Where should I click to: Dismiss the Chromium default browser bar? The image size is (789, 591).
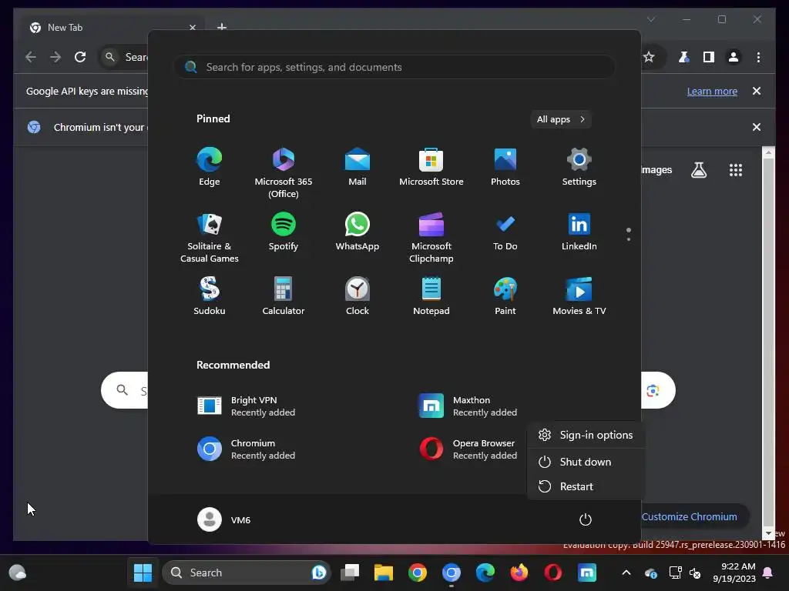(757, 127)
